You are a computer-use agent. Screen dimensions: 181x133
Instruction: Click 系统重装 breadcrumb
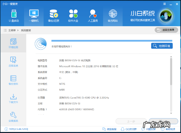tap(26, 30)
